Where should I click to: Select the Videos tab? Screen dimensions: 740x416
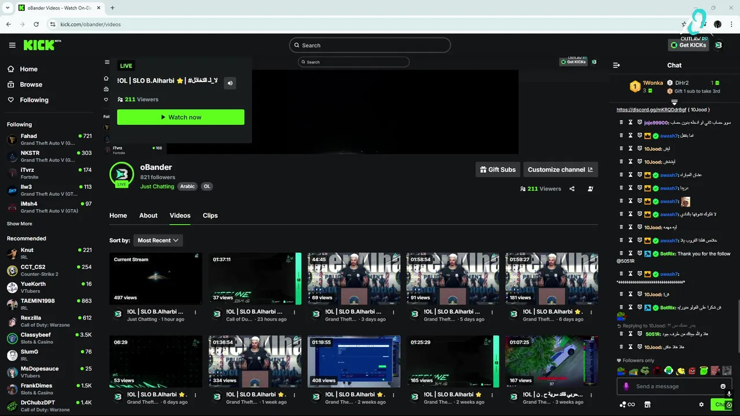click(180, 216)
